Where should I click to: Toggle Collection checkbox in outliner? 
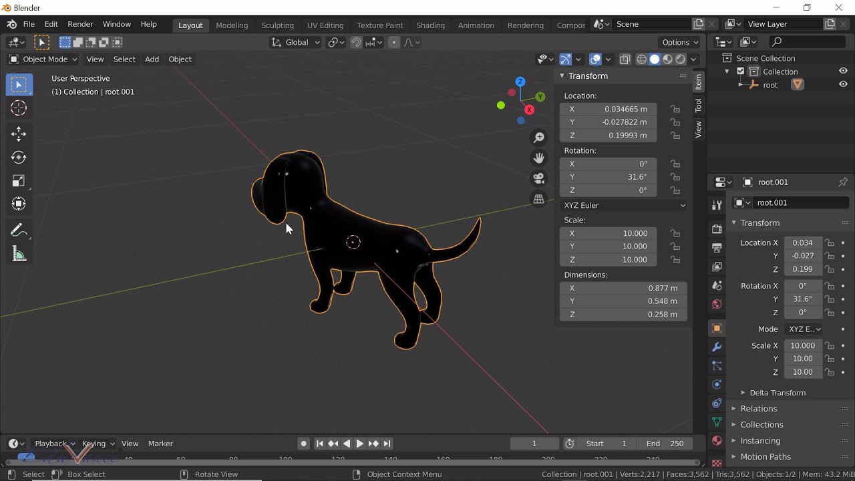740,71
